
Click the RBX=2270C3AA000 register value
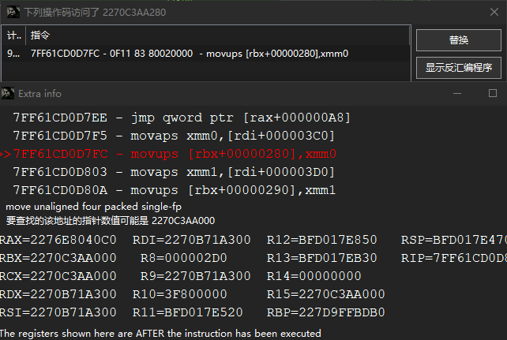click(x=58, y=258)
